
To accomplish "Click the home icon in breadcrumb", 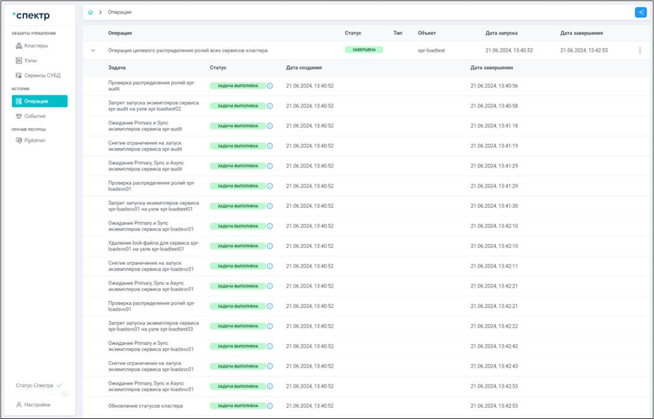I will (x=91, y=12).
